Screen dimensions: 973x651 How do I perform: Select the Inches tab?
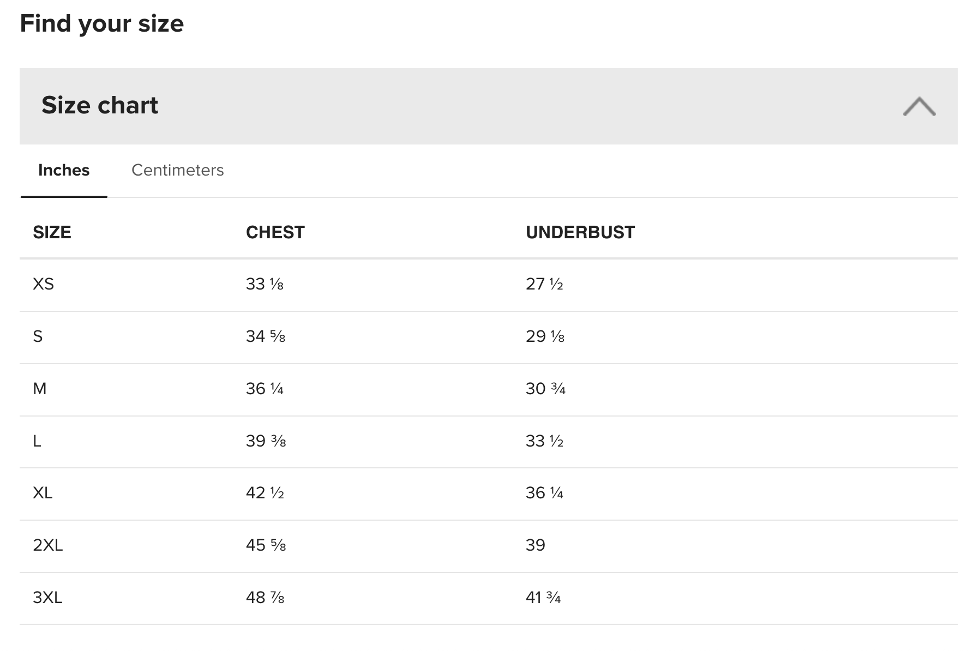[x=64, y=170]
